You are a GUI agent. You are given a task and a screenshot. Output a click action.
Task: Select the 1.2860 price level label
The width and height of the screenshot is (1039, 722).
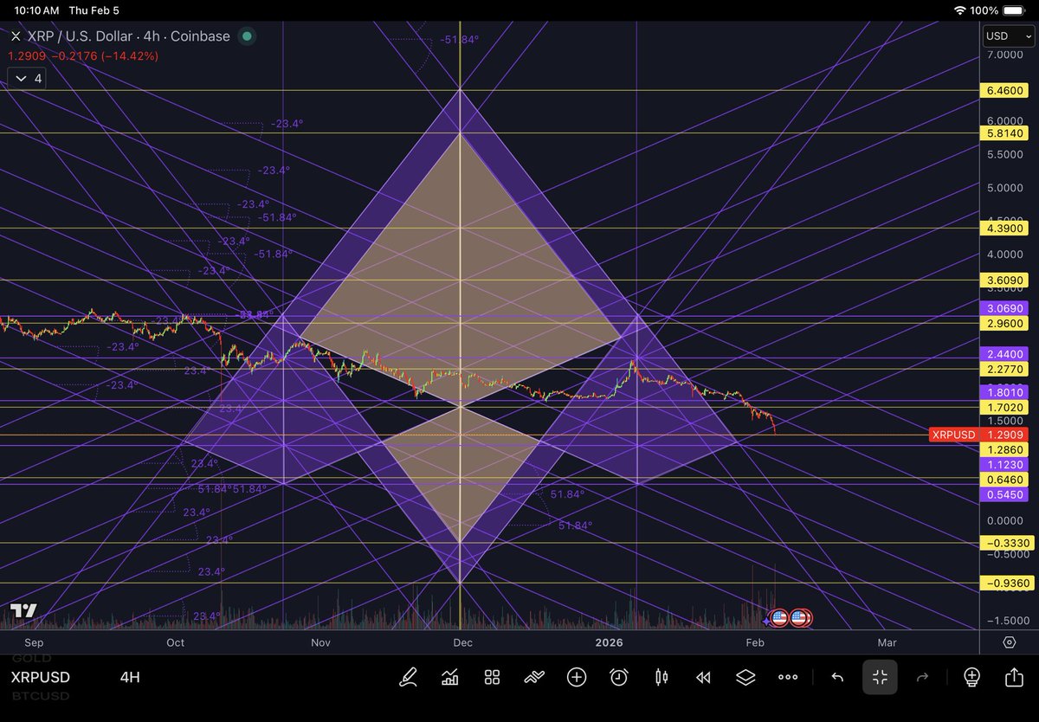pos(1005,450)
